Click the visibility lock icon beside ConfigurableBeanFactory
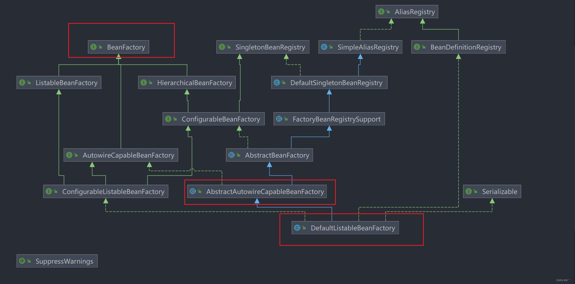575x284 pixels. click(x=175, y=119)
